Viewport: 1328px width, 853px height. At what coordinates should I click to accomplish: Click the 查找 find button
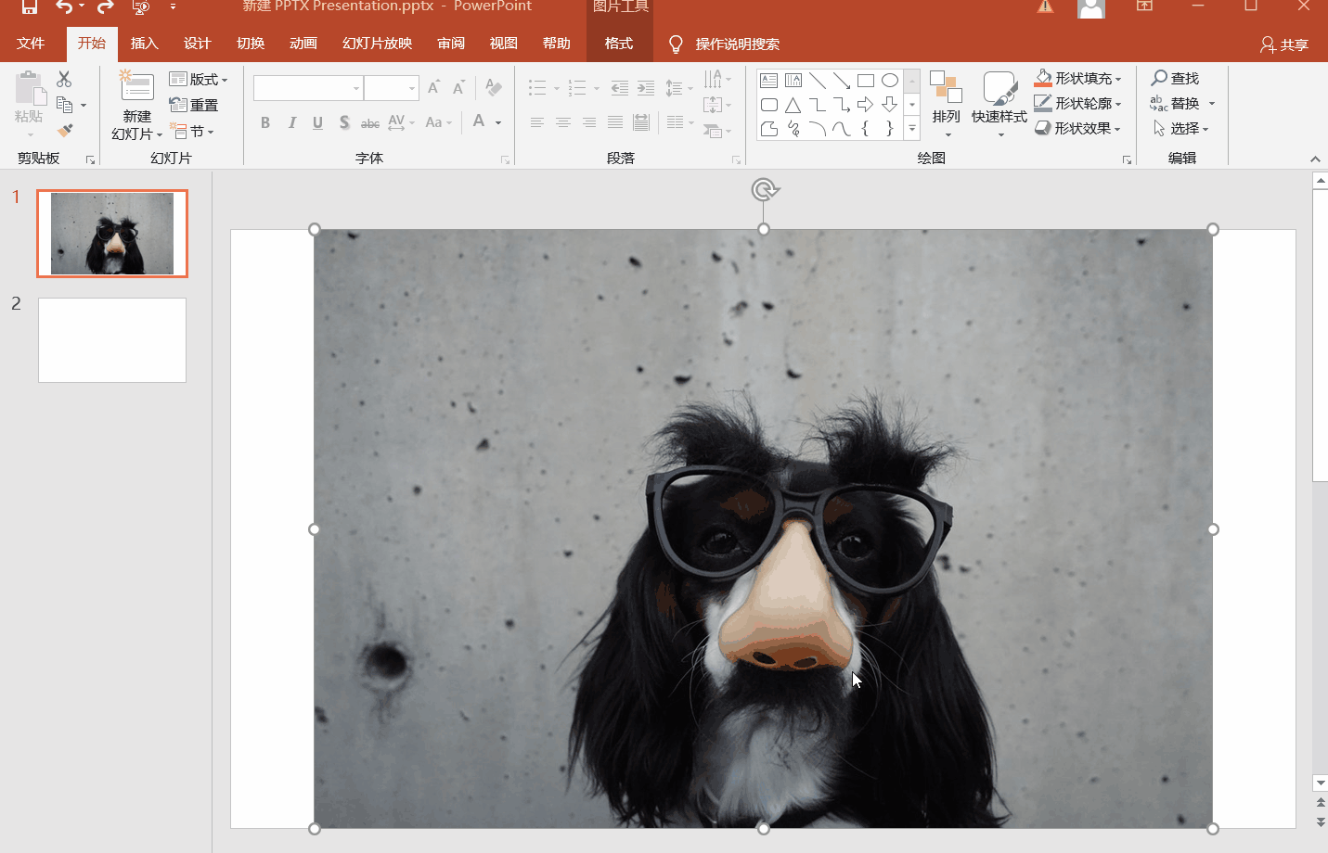[x=1175, y=79]
